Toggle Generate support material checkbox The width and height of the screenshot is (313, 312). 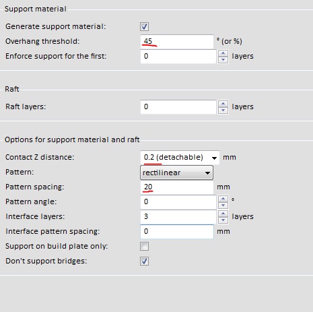pyautogui.click(x=144, y=26)
